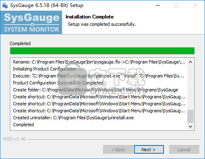This screenshot has height=159, width=205.
Task: Click the log scrollbar down arrow
Action: coord(190,127)
